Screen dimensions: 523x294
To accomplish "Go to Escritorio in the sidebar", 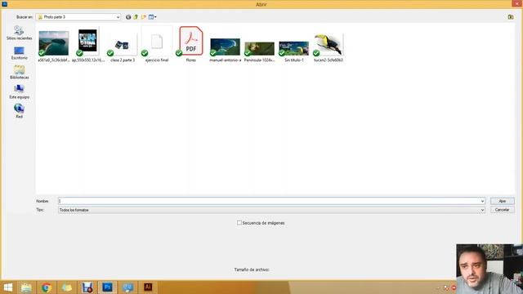I will [19, 53].
